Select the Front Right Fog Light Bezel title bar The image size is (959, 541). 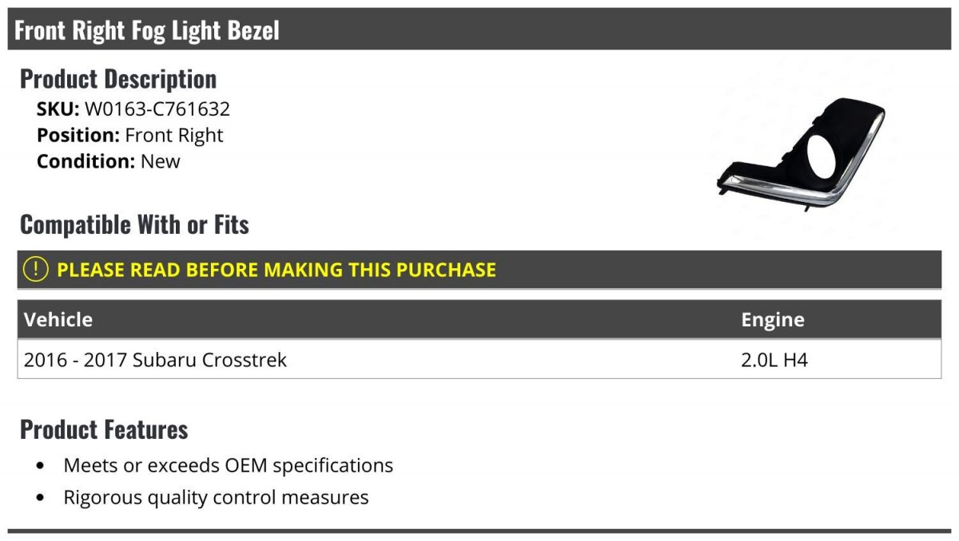[479, 30]
